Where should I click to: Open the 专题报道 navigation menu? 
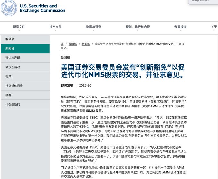click(x=180, y=27)
